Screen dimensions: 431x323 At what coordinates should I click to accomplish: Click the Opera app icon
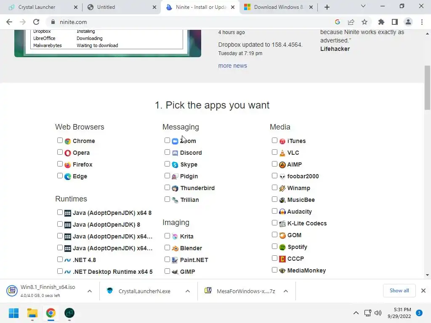(x=68, y=153)
